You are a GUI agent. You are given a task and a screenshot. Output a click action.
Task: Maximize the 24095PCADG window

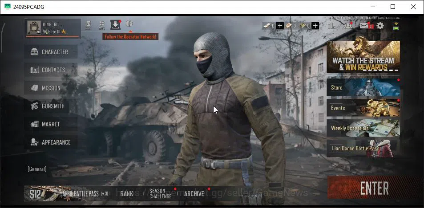tap(393, 7)
